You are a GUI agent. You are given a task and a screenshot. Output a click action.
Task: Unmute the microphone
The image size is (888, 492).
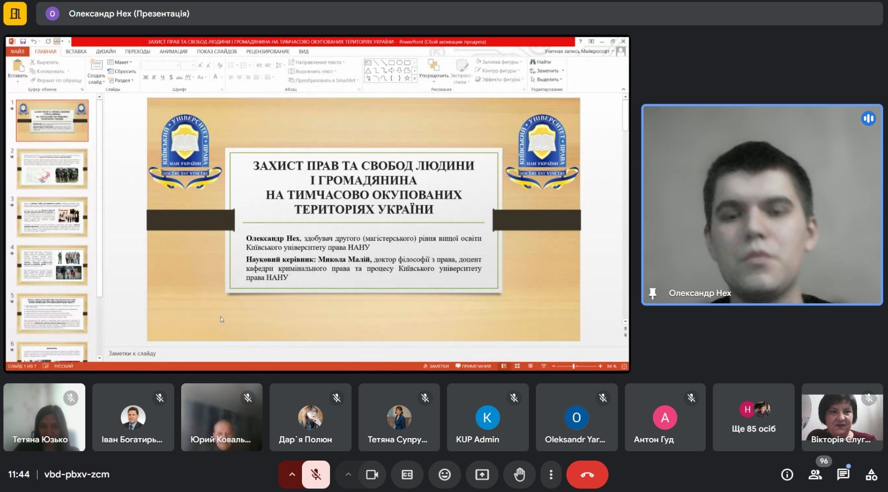[x=315, y=475]
